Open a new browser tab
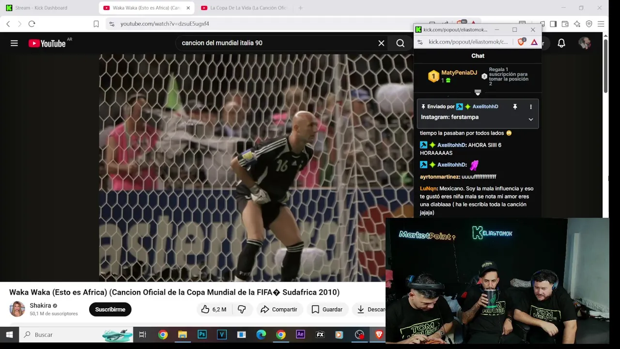 click(x=300, y=8)
